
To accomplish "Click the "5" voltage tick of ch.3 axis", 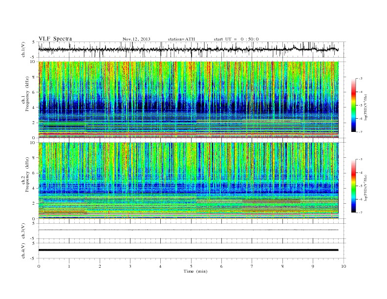I will click(x=34, y=223).
